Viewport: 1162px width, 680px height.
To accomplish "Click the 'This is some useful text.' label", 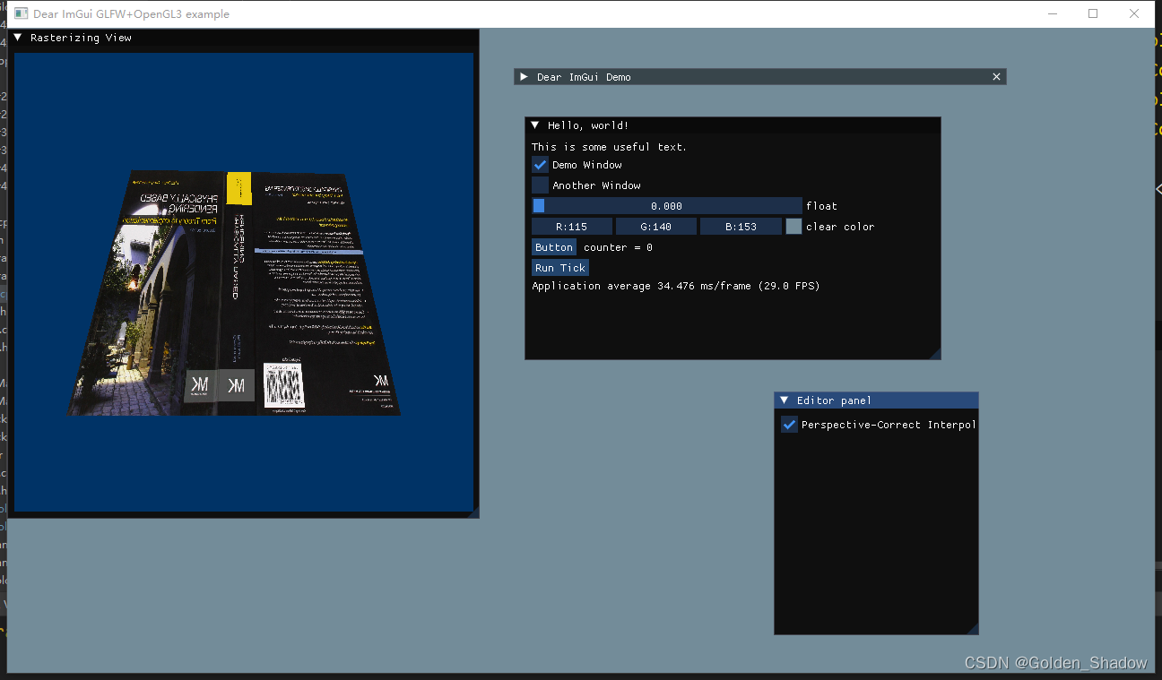I will click(x=609, y=147).
